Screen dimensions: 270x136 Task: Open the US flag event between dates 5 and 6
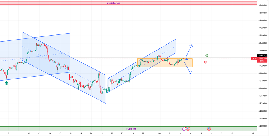[x=209, y=129]
